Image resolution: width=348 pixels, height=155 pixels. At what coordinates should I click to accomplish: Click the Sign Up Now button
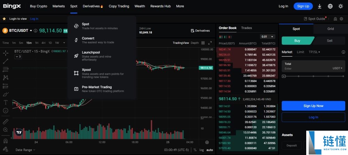(x=314, y=106)
